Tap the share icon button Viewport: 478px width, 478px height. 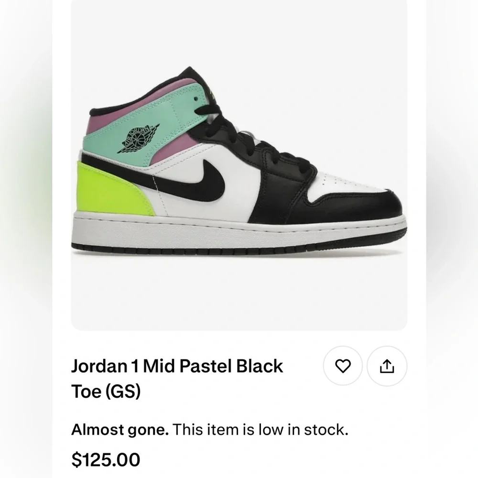pyautogui.click(x=387, y=366)
